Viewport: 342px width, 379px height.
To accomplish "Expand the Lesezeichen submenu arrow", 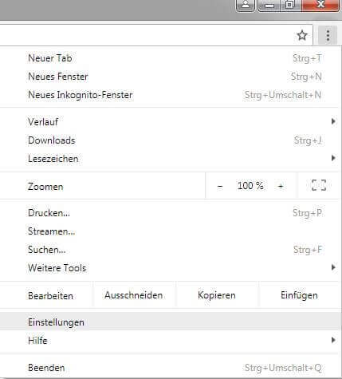I will tap(333, 158).
